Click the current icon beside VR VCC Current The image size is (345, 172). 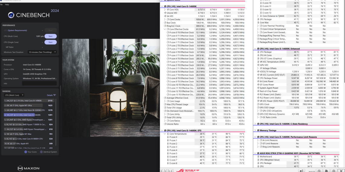258,75
